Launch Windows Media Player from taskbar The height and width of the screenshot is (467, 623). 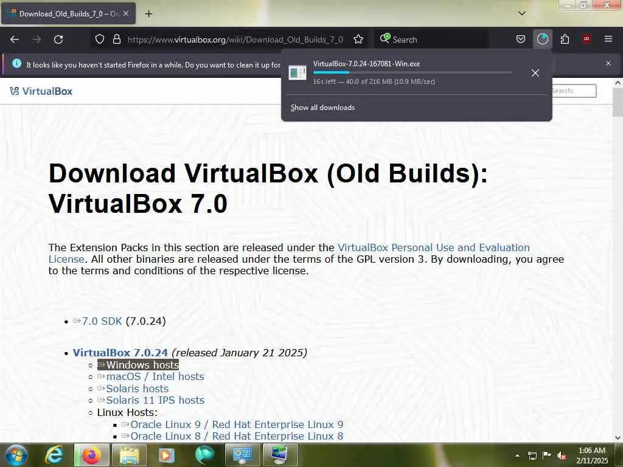click(x=166, y=455)
